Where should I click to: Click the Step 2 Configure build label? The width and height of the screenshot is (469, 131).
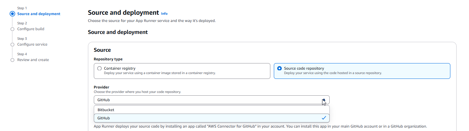(x=31, y=29)
